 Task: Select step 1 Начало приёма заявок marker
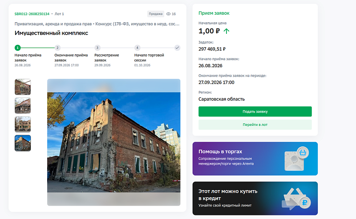(x=17, y=48)
